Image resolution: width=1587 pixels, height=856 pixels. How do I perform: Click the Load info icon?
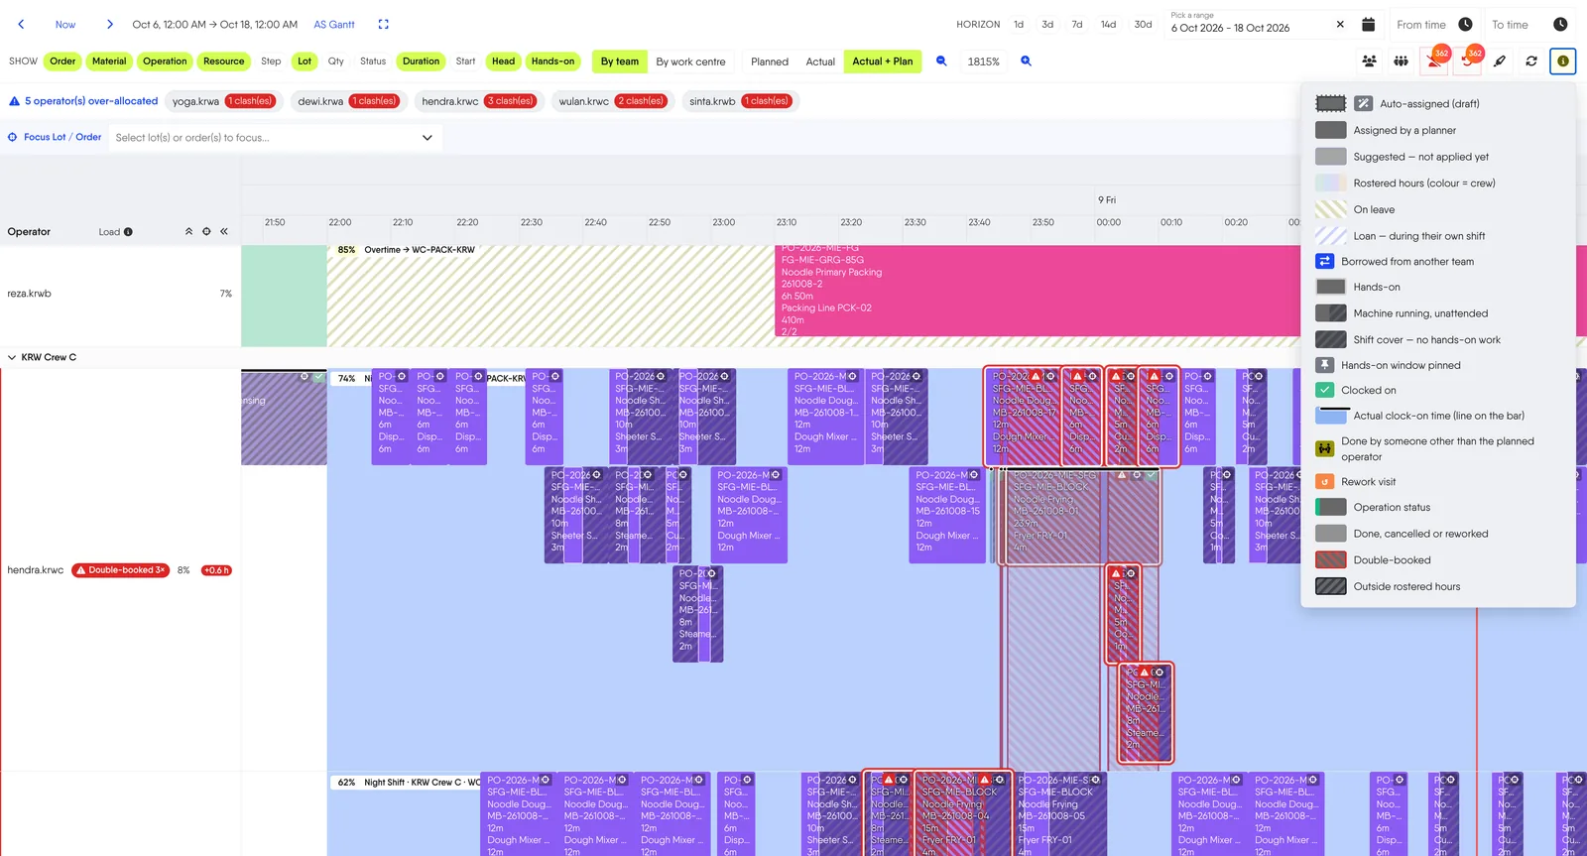point(128,232)
